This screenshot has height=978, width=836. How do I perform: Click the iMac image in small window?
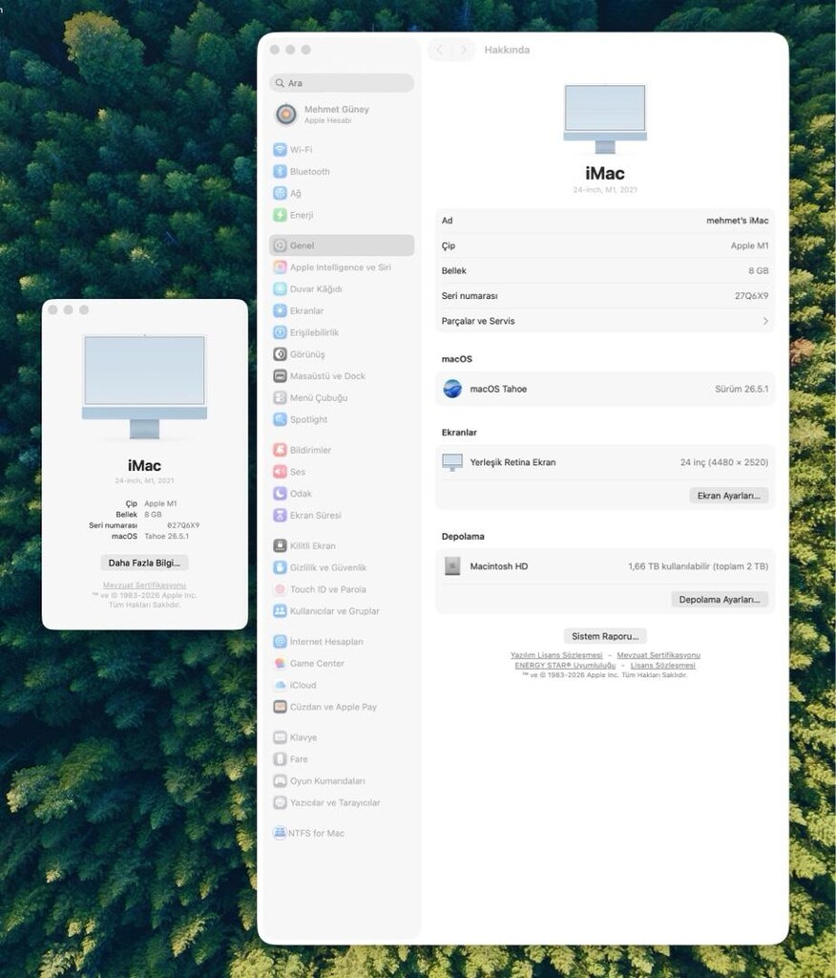pyautogui.click(x=145, y=387)
